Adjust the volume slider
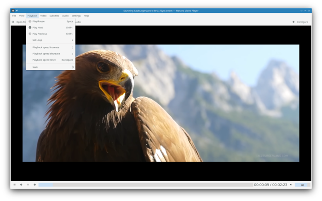 (302, 184)
